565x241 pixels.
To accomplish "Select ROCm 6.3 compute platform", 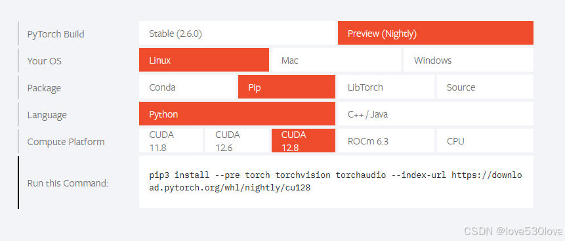I will coord(386,141).
